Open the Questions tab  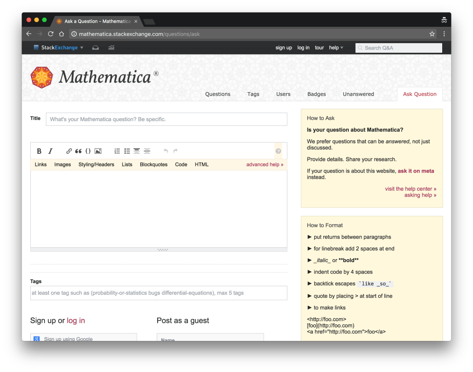click(218, 94)
